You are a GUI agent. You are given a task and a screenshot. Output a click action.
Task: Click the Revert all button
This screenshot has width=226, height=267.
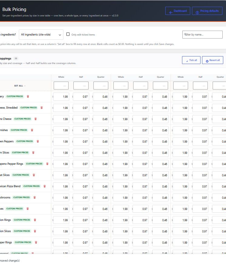click(213, 60)
